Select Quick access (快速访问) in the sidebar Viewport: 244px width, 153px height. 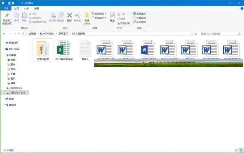coord(12,43)
